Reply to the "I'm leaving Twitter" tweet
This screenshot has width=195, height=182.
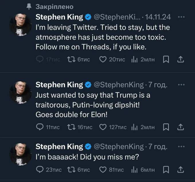click(x=39, y=60)
